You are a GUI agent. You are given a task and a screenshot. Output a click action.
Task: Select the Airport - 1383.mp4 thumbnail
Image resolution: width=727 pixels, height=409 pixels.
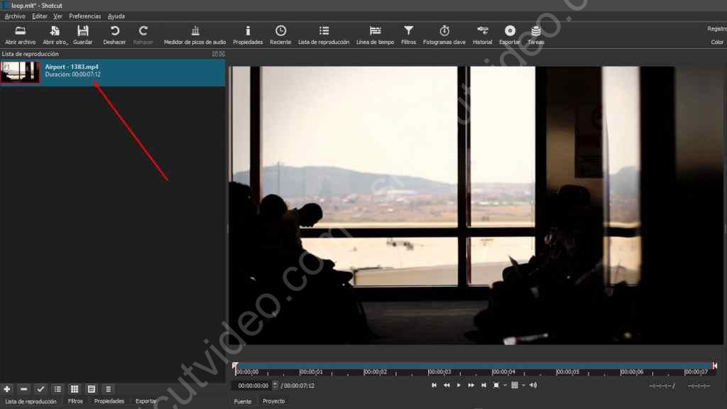(x=20, y=72)
